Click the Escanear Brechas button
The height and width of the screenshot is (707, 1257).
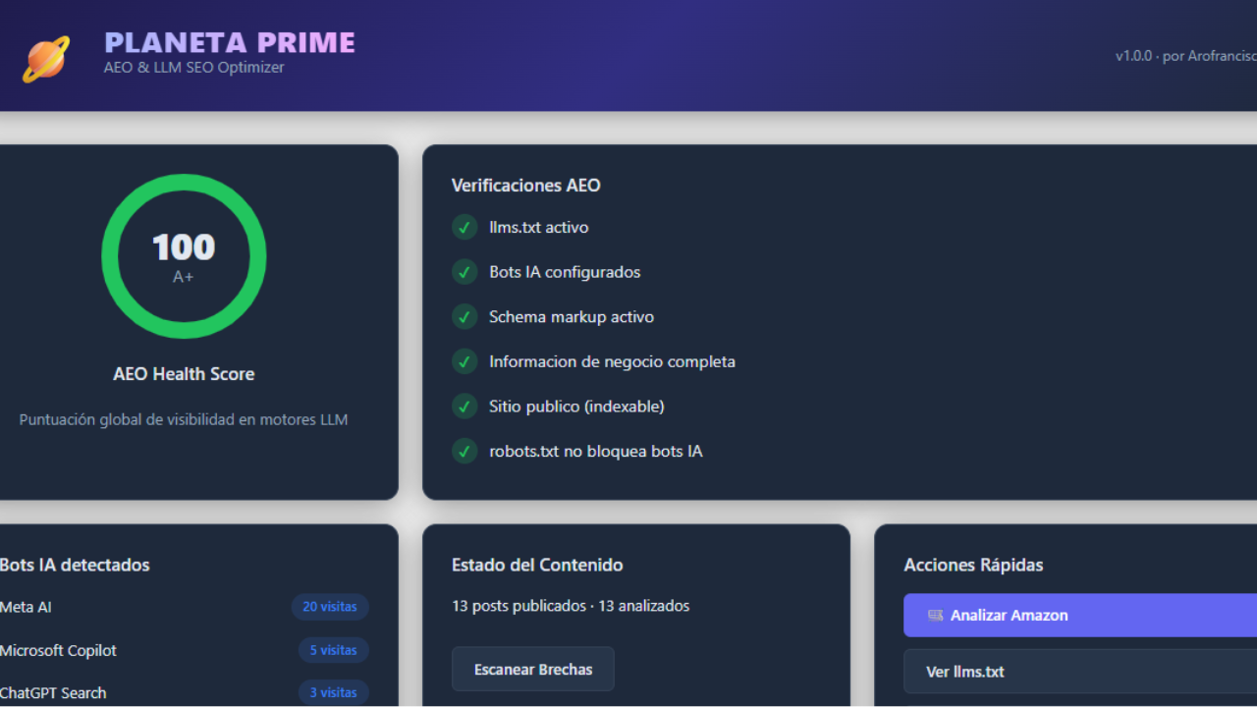(x=533, y=670)
